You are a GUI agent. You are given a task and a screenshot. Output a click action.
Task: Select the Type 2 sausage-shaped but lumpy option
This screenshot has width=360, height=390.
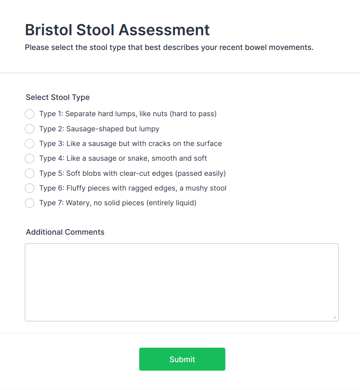pos(29,129)
